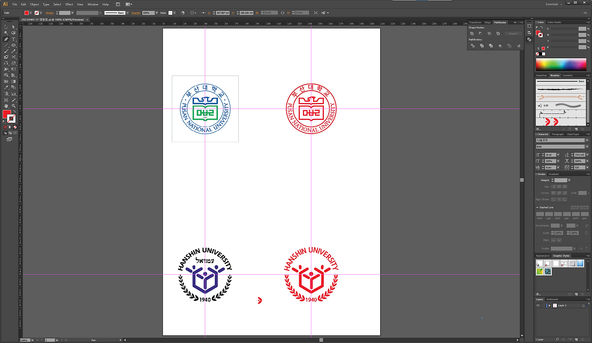Switch to the Align tab
592x343 pixels.
pos(487,22)
